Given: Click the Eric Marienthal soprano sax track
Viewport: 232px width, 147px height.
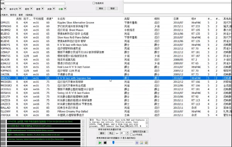Looking at the screenshot, I should click(x=44, y=139).
